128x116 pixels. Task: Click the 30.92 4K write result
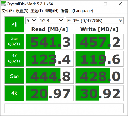pyautogui.click(x=99, y=93)
